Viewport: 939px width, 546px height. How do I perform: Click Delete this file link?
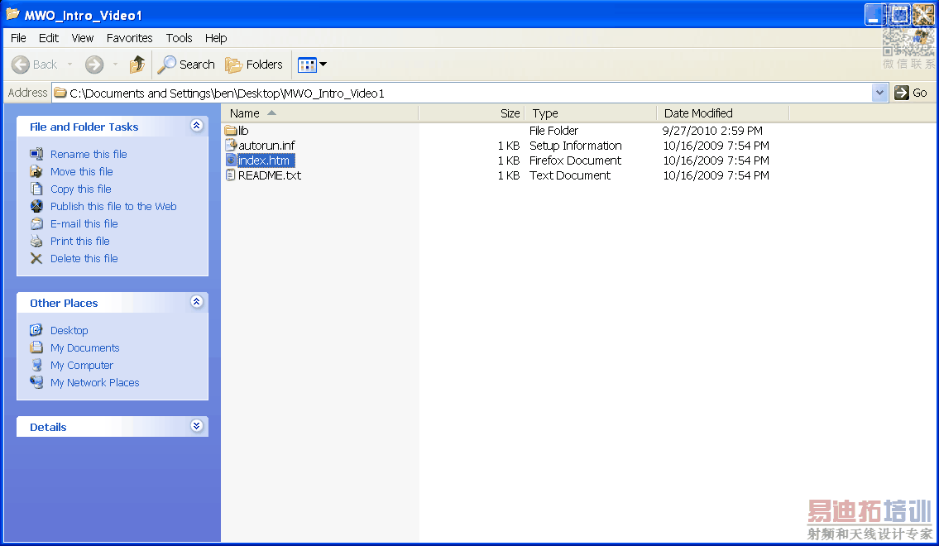(84, 258)
